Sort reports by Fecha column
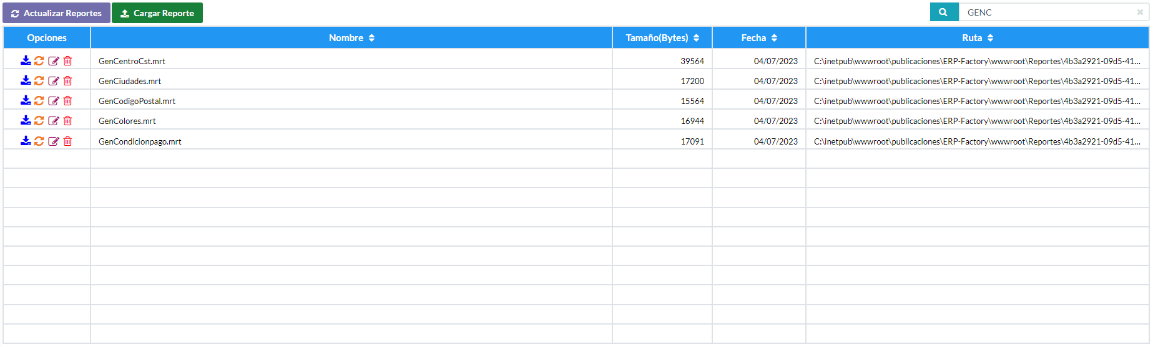Viewport: 1153px width, 347px height. (759, 38)
